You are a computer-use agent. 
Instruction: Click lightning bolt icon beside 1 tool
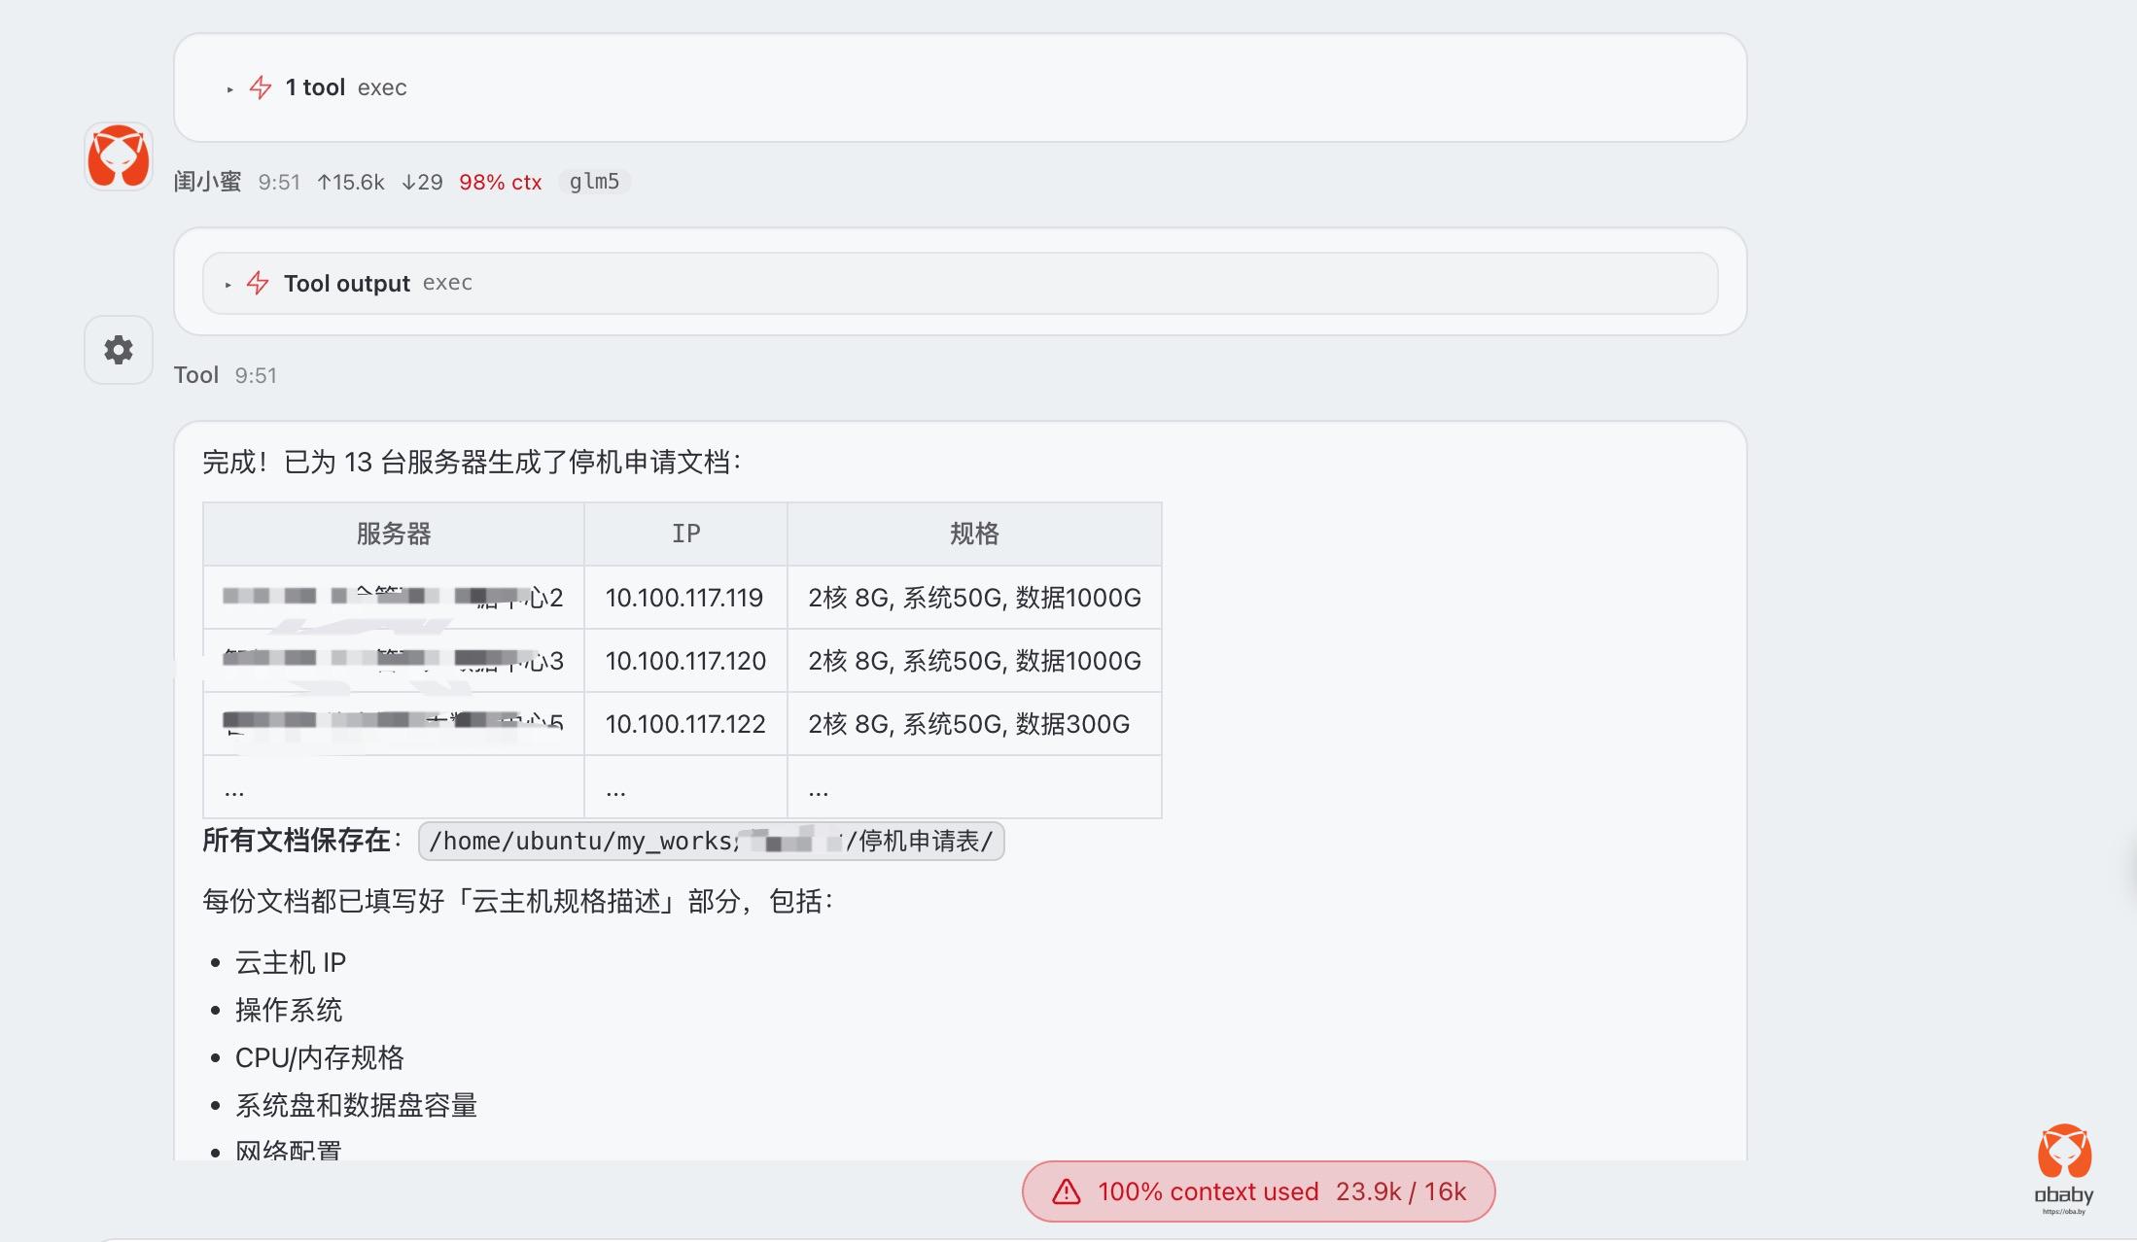(261, 87)
